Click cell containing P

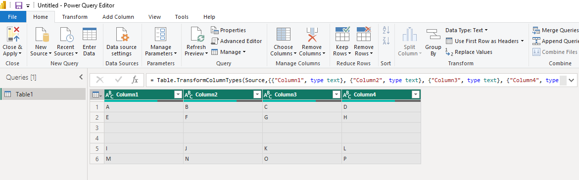(x=381, y=159)
